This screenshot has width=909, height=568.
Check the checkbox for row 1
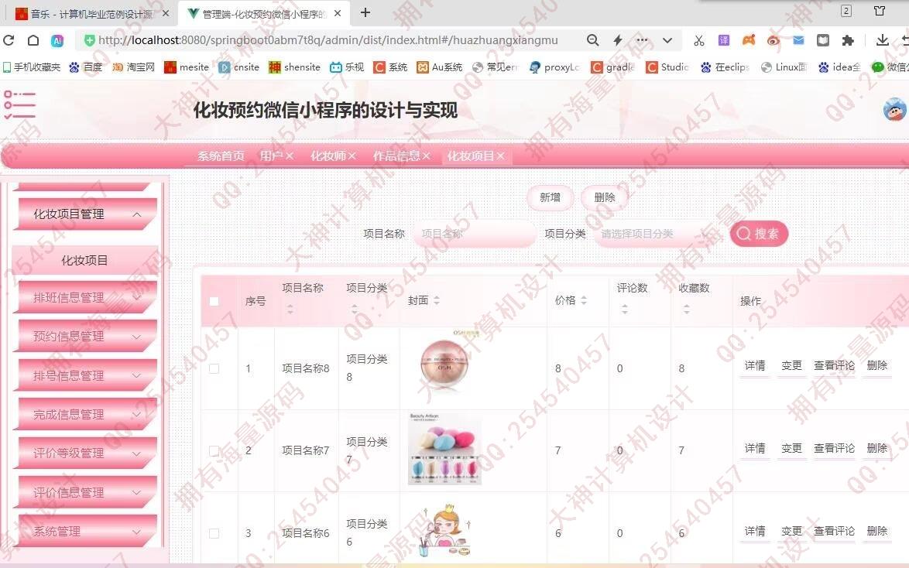pyautogui.click(x=214, y=368)
